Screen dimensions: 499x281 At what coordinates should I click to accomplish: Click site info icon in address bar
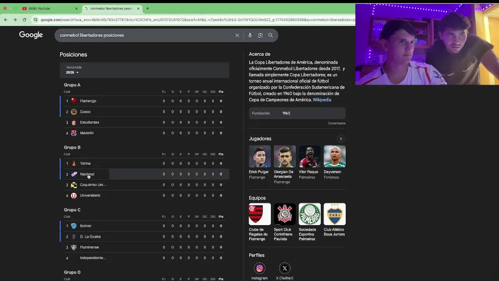point(35,20)
